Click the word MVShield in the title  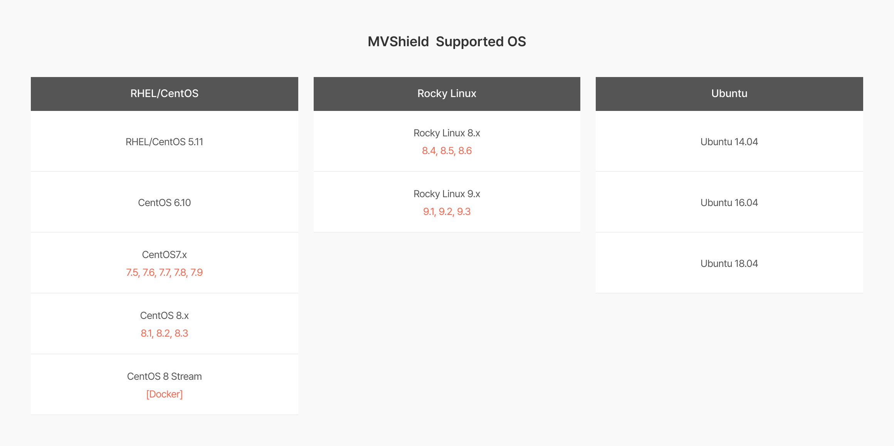pos(398,42)
